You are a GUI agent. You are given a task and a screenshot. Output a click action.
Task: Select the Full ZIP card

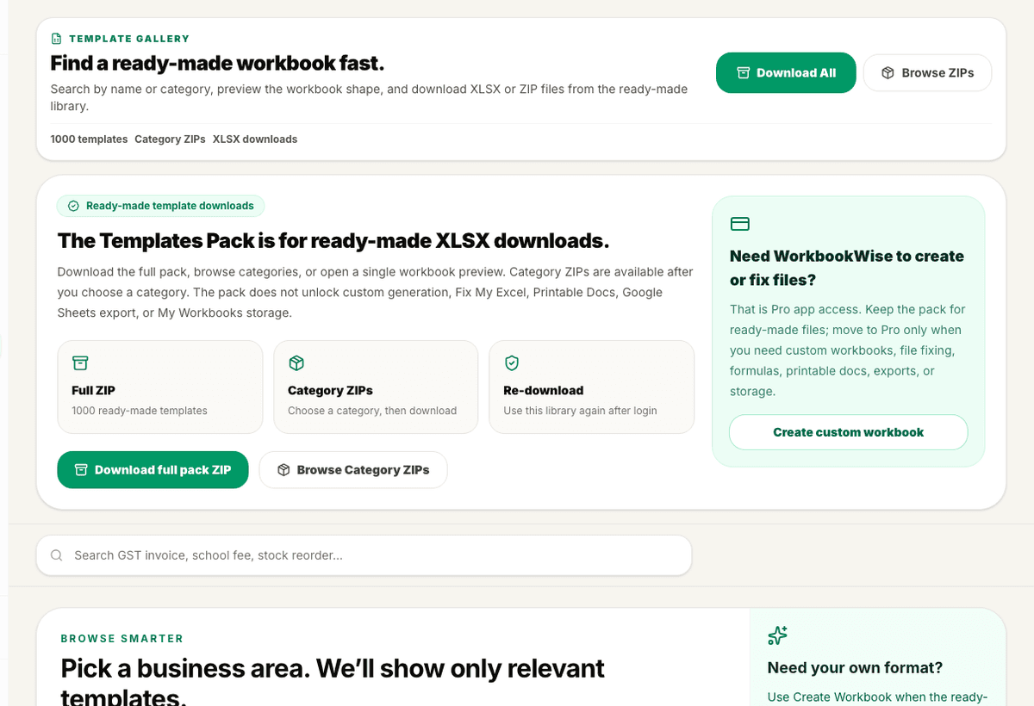click(160, 387)
